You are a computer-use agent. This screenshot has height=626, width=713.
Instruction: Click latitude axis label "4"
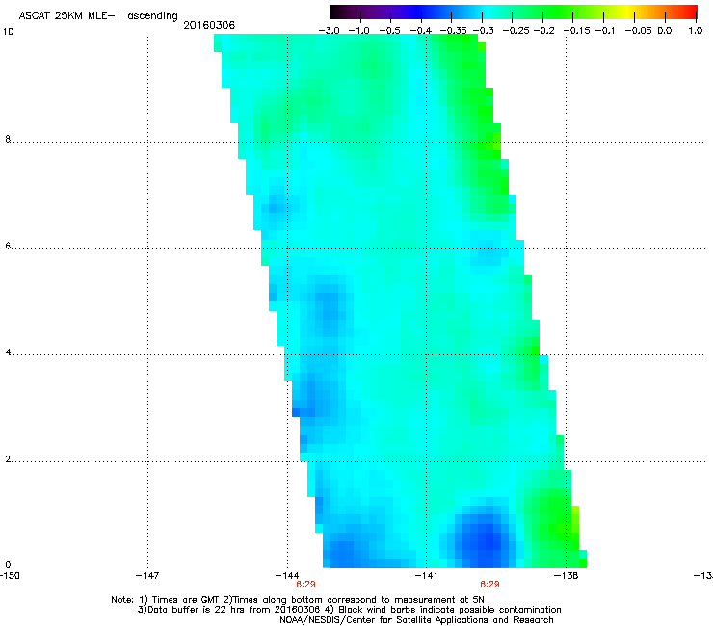pos(8,352)
